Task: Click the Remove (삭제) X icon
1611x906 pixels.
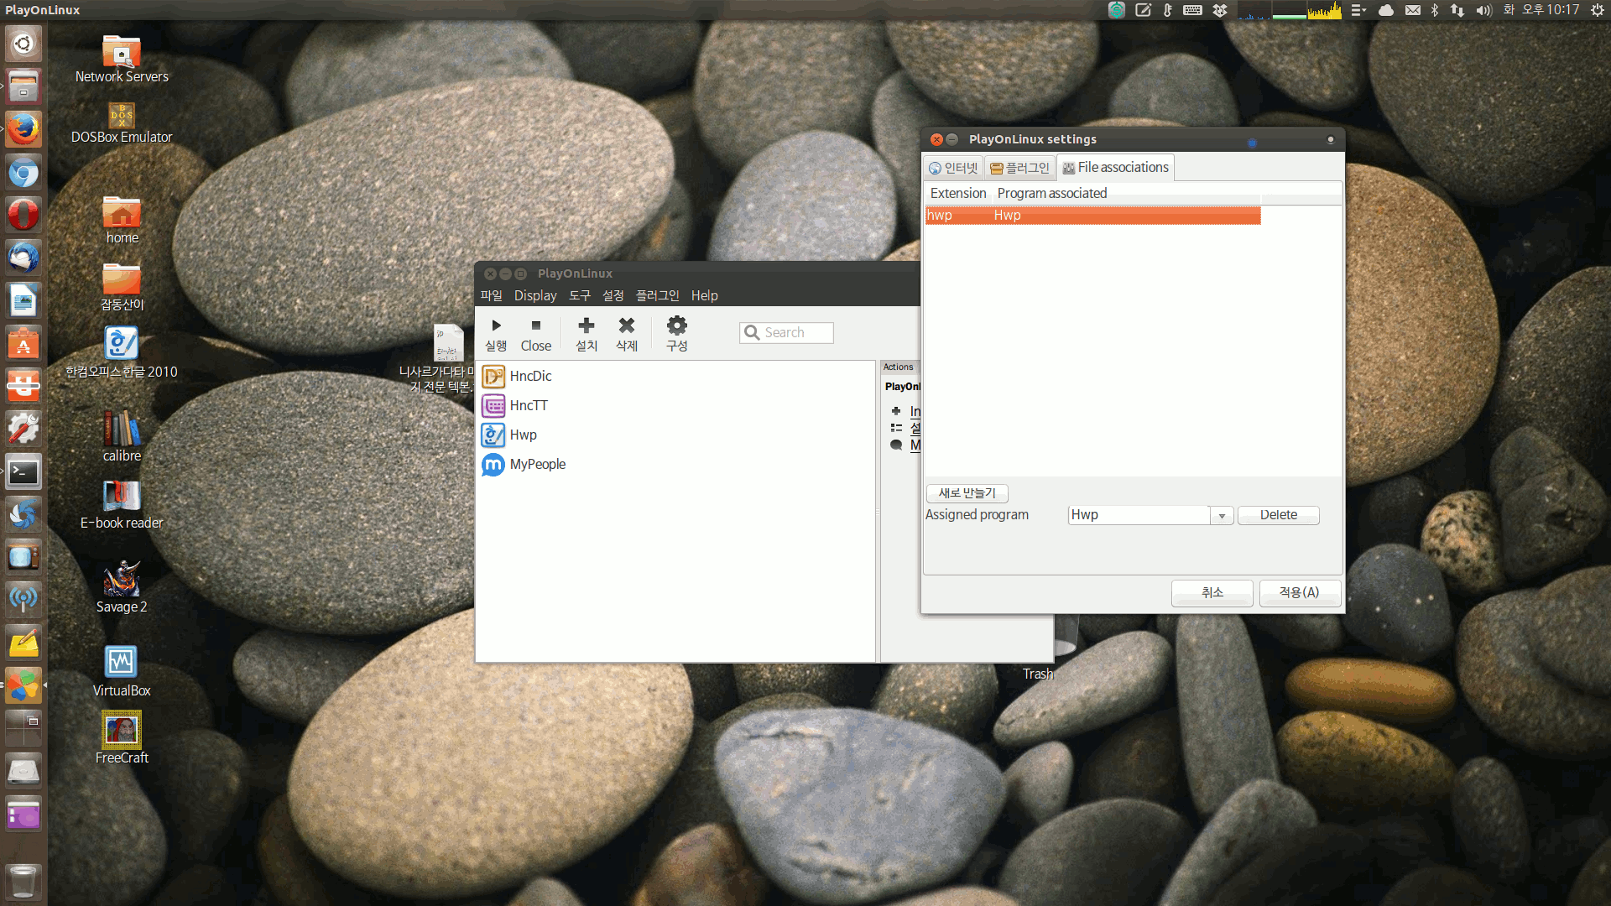Action: click(627, 325)
